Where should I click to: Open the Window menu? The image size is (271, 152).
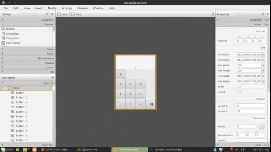click(x=98, y=8)
